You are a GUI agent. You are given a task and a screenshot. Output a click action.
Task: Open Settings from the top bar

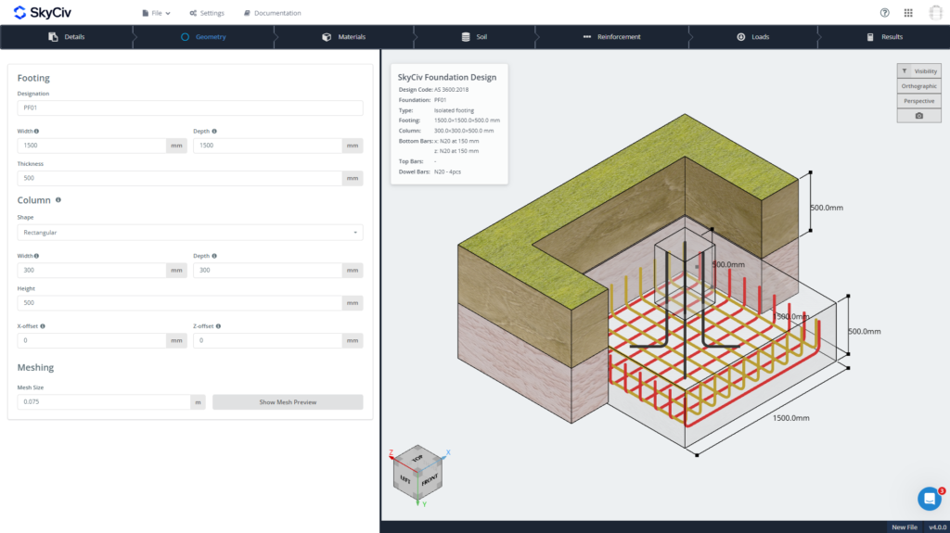coord(207,13)
